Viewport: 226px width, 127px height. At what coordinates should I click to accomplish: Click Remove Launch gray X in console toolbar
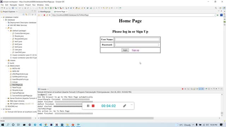185,89
